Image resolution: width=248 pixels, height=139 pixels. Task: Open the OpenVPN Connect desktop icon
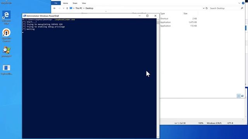click(6, 35)
